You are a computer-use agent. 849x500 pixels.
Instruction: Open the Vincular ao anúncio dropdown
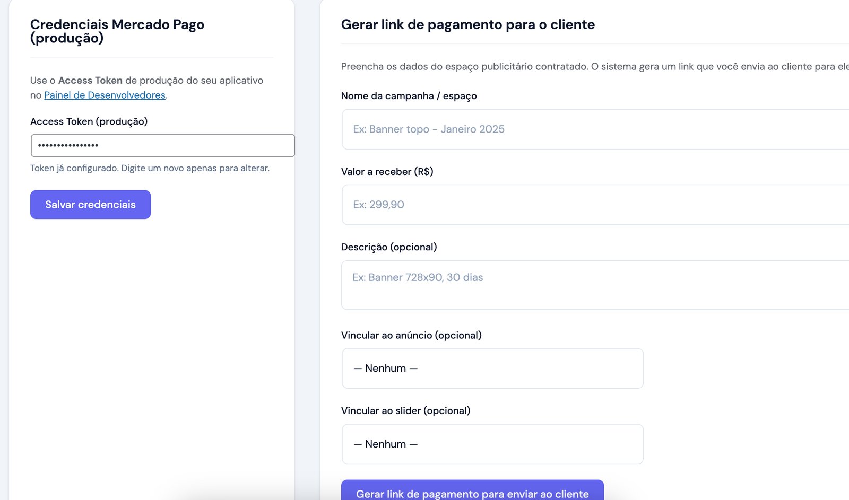coord(492,369)
